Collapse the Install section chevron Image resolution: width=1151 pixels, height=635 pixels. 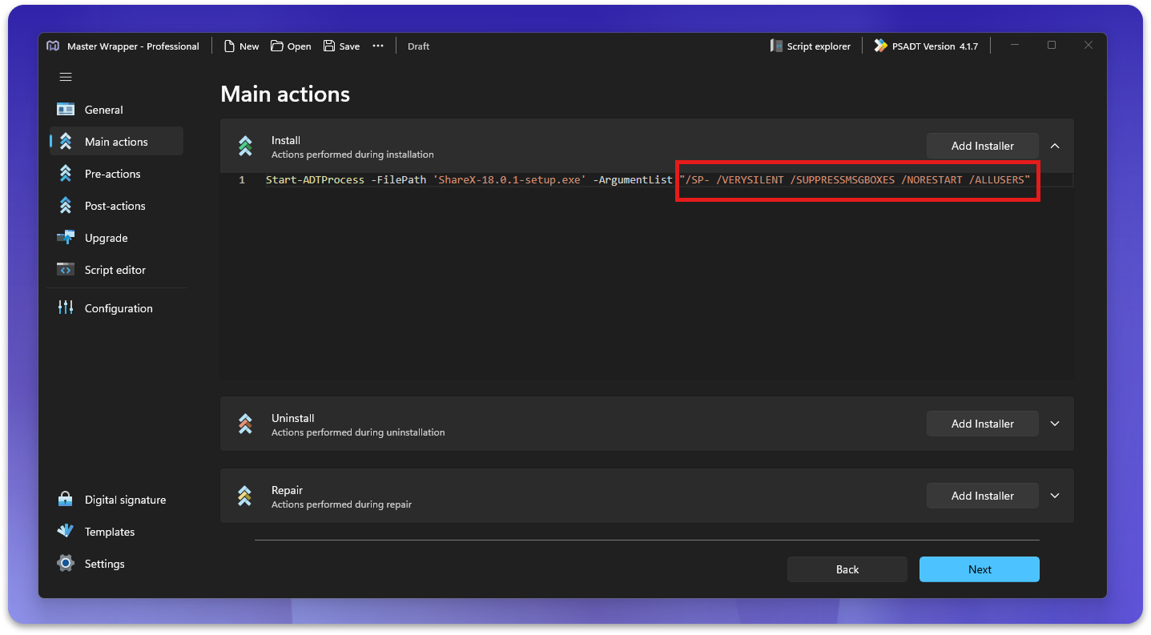point(1055,146)
